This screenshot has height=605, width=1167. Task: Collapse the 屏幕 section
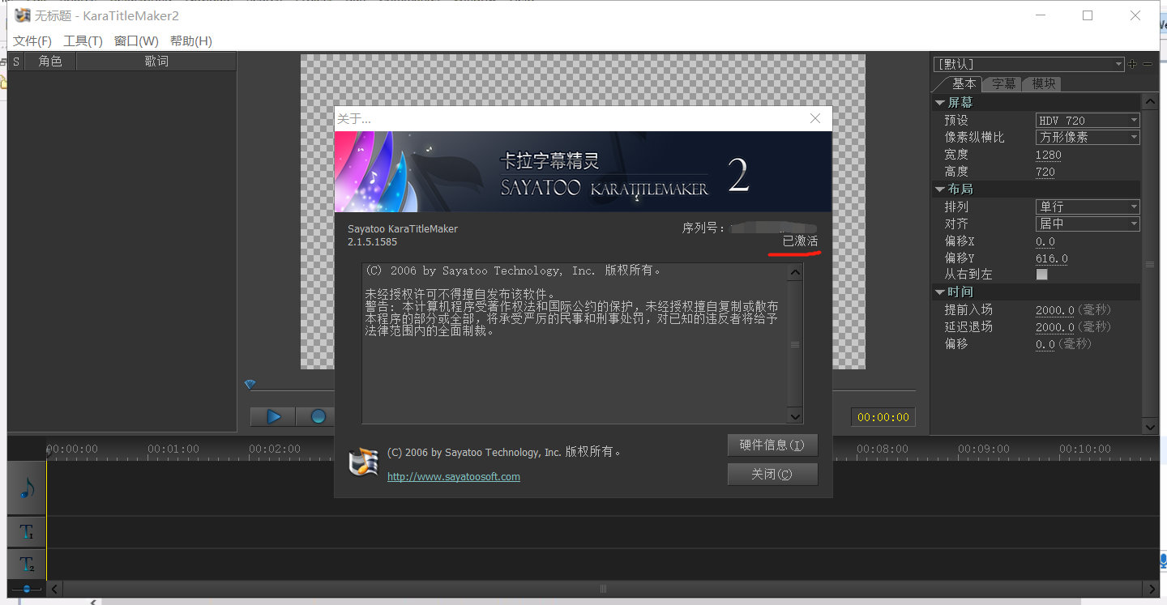tap(940, 103)
